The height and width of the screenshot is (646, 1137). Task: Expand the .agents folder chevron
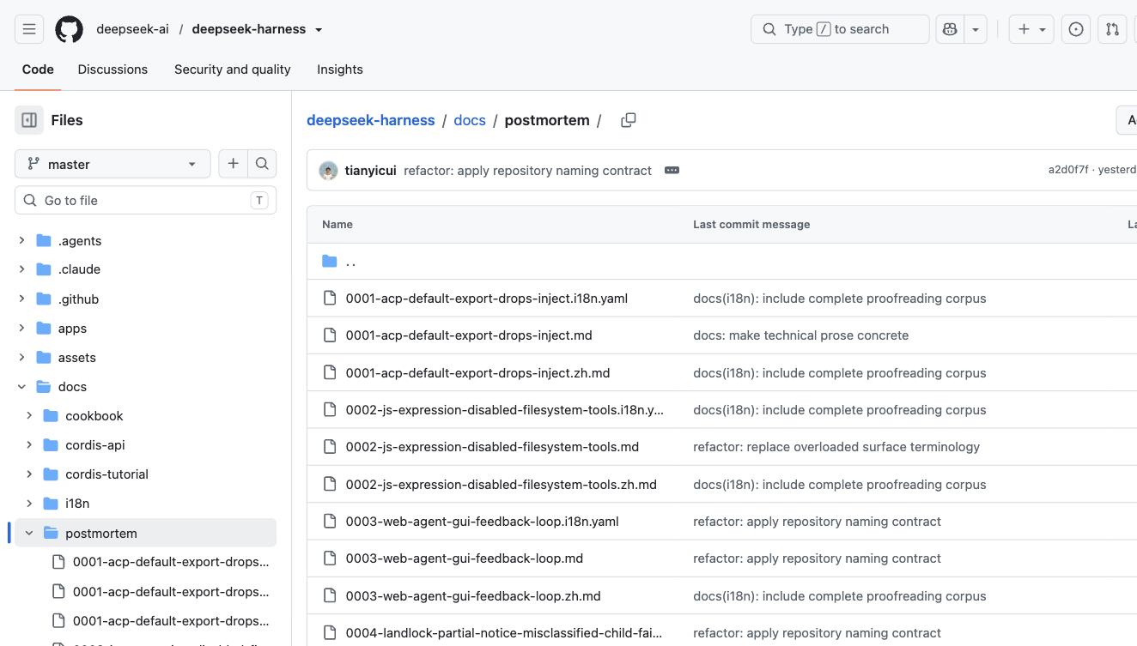(x=22, y=241)
